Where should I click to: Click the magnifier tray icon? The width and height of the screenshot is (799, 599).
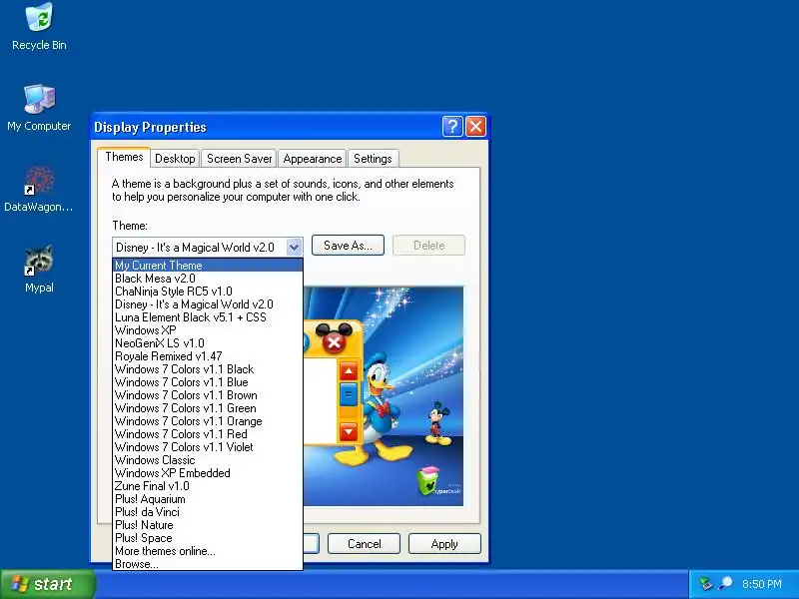(725, 584)
